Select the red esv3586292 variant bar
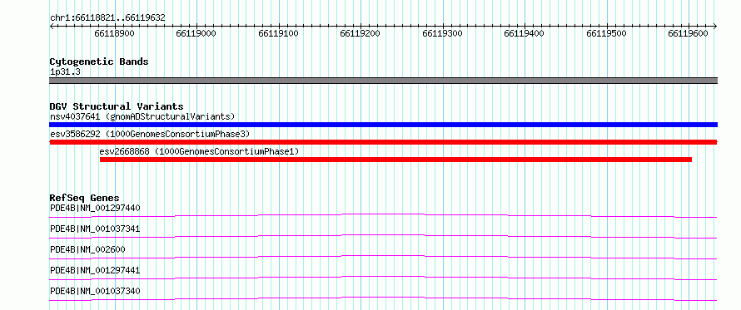Viewport: 741px width, 310px height. pos(383,142)
